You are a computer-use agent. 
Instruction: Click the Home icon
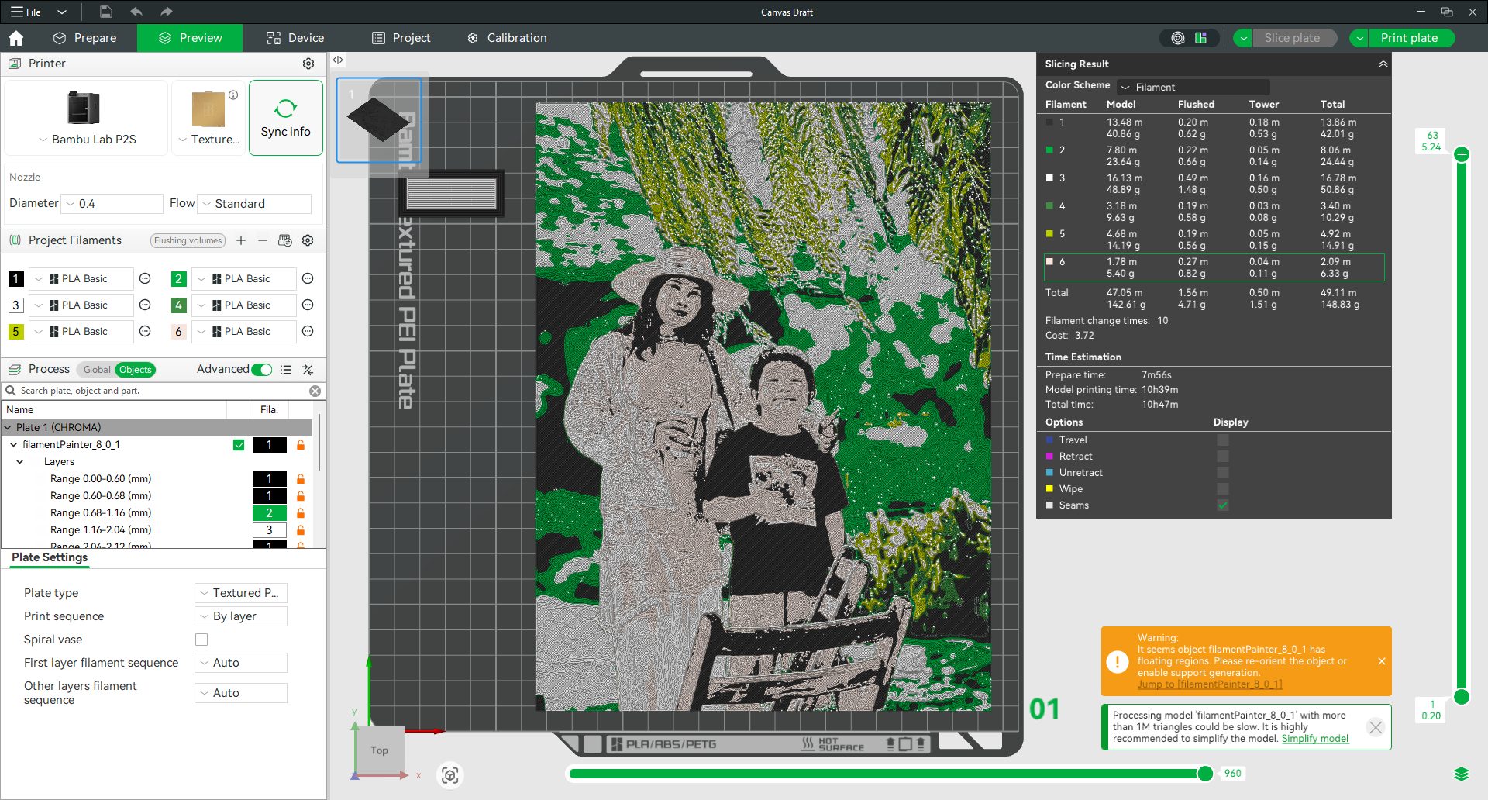[x=15, y=38]
